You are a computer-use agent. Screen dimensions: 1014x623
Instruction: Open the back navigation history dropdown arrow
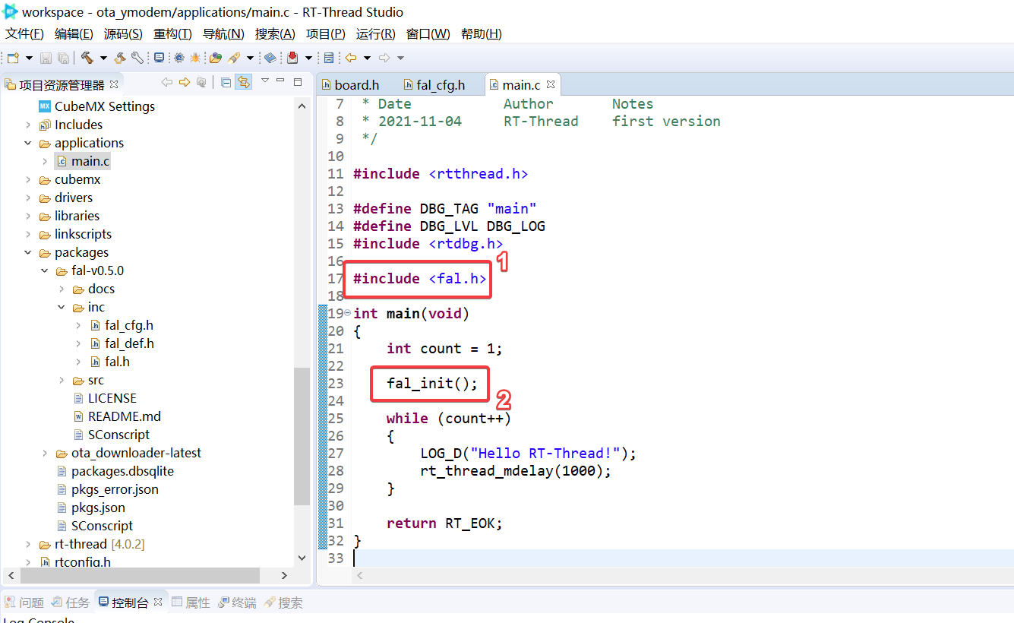click(367, 58)
